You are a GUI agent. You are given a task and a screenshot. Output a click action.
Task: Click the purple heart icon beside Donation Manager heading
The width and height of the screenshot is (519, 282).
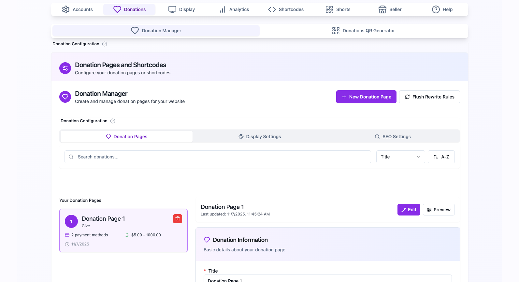coord(65,97)
